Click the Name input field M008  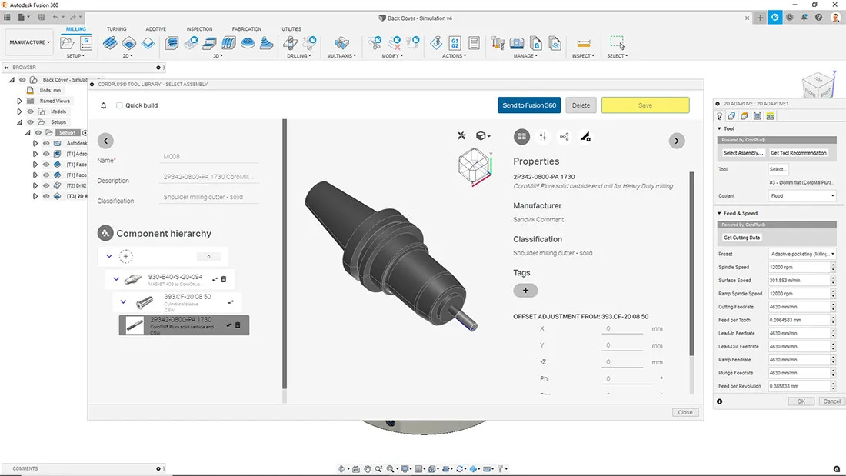click(x=208, y=157)
